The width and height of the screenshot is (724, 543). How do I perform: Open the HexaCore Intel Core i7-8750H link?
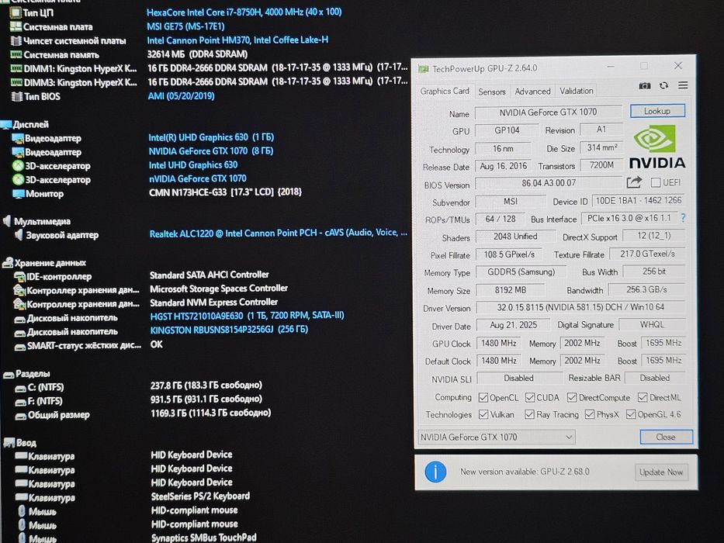pos(244,12)
